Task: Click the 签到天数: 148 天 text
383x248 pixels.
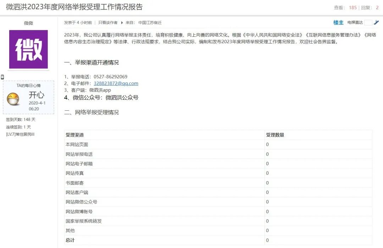Action: [x=21, y=120]
